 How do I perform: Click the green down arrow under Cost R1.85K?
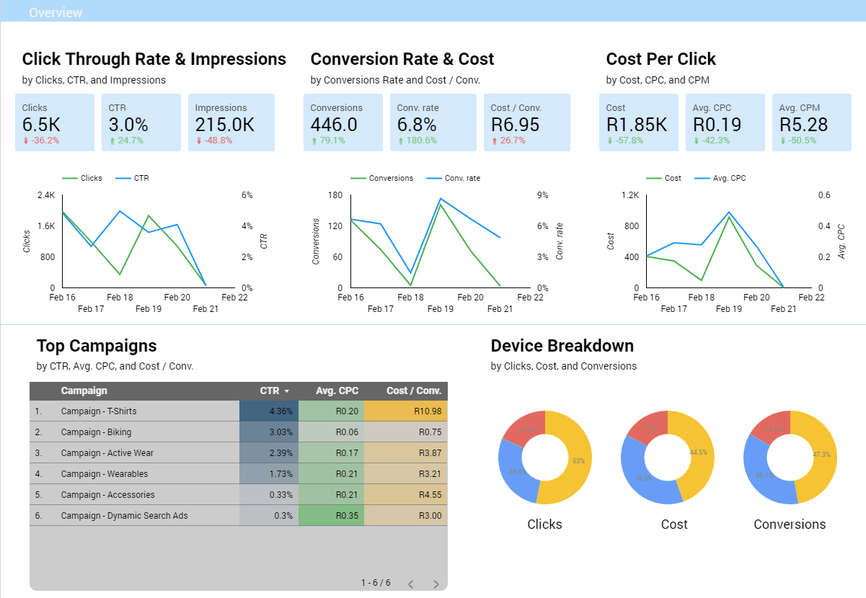(x=610, y=140)
